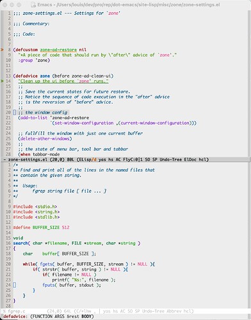Click the green fringe arrow at line 14
This screenshot has width=251, height=320.
2,81
